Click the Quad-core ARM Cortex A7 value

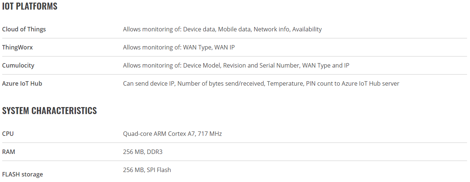(172, 134)
